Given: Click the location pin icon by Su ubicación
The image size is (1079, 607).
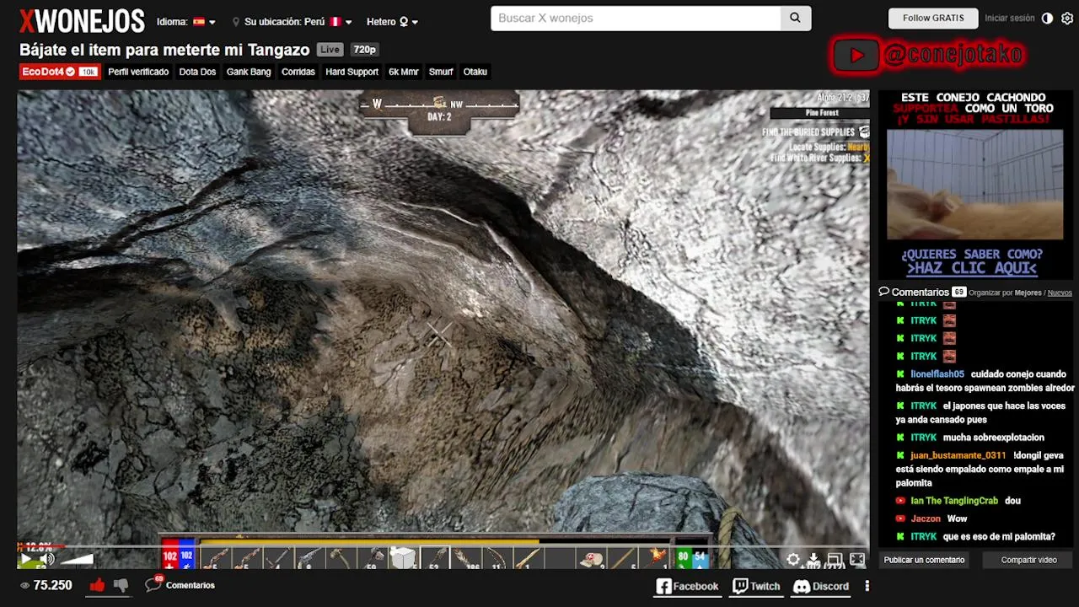Looking at the screenshot, I should pos(236,22).
